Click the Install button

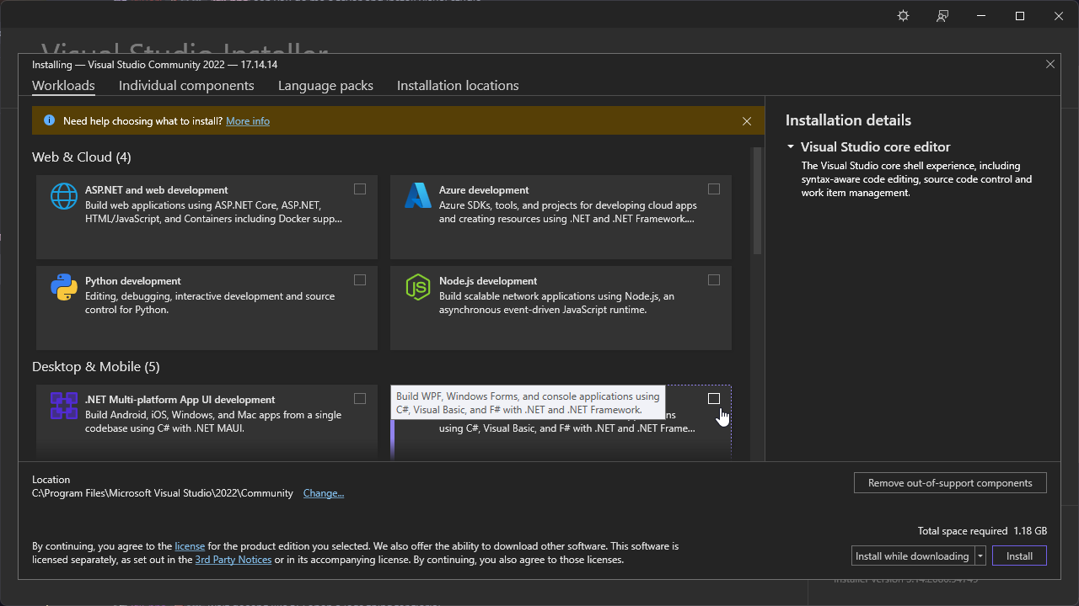pyautogui.click(x=1019, y=556)
